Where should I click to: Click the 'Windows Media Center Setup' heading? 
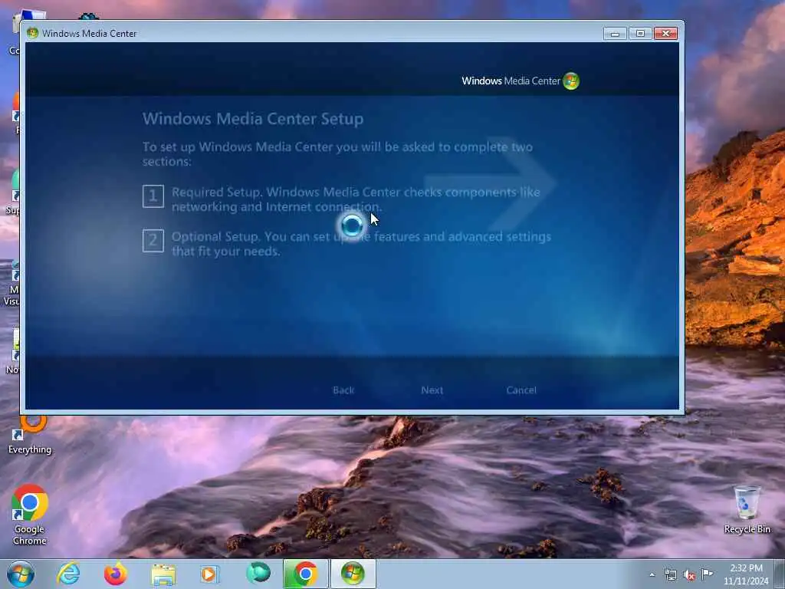[253, 119]
